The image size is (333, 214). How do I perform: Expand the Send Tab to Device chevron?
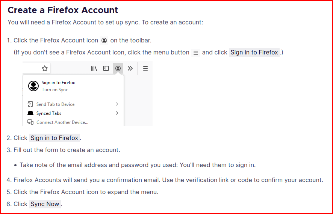[x=117, y=104]
